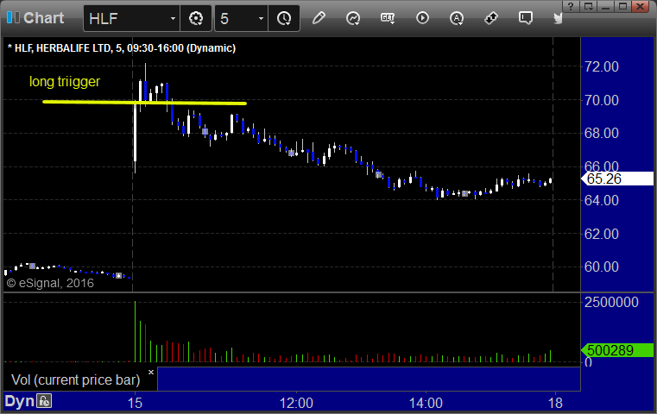Open the time template clock icon
The height and width of the screenshot is (414, 657).
tap(284, 18)
